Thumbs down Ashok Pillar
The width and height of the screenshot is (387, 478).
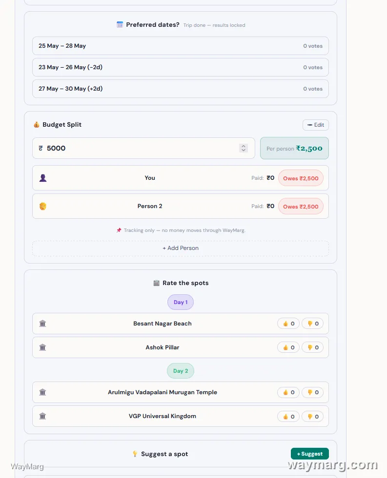[x=312, y=347]
